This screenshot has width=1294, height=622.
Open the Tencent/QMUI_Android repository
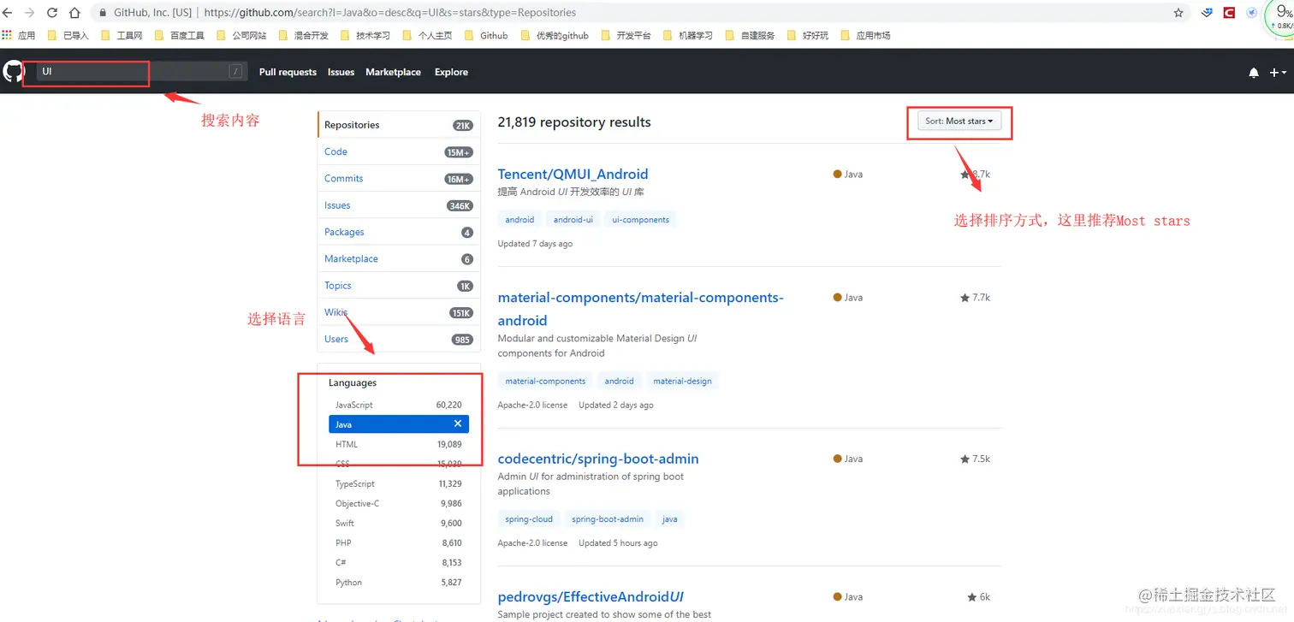[573, 174]
